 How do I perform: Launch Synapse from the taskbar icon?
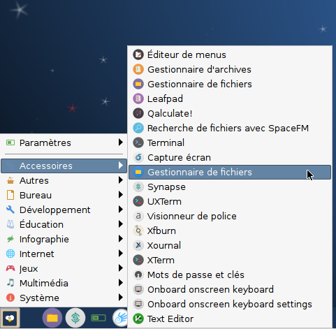tap(75, 318)
